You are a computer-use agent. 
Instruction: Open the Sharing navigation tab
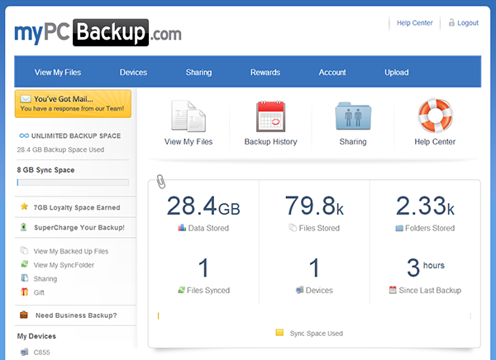(198, 73)
